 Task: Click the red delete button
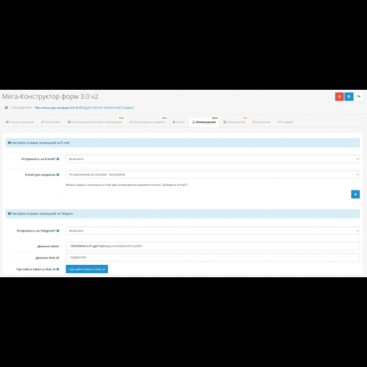coord(339,97)
